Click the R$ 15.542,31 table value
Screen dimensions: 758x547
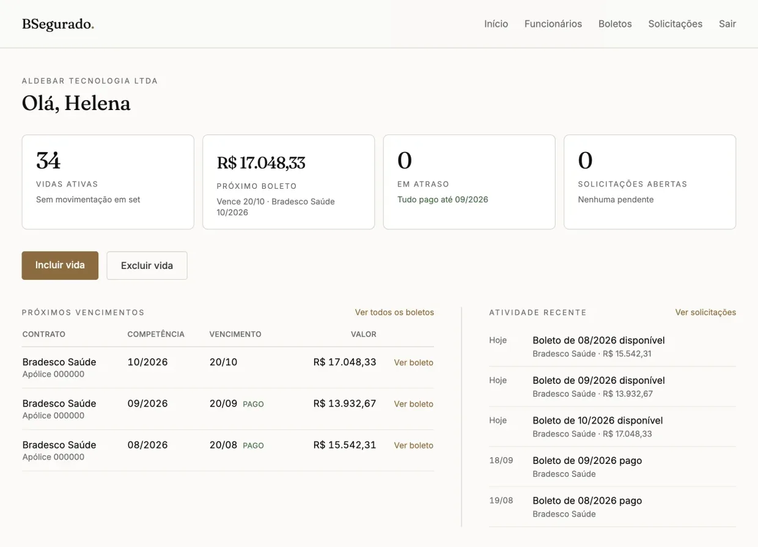345,445
